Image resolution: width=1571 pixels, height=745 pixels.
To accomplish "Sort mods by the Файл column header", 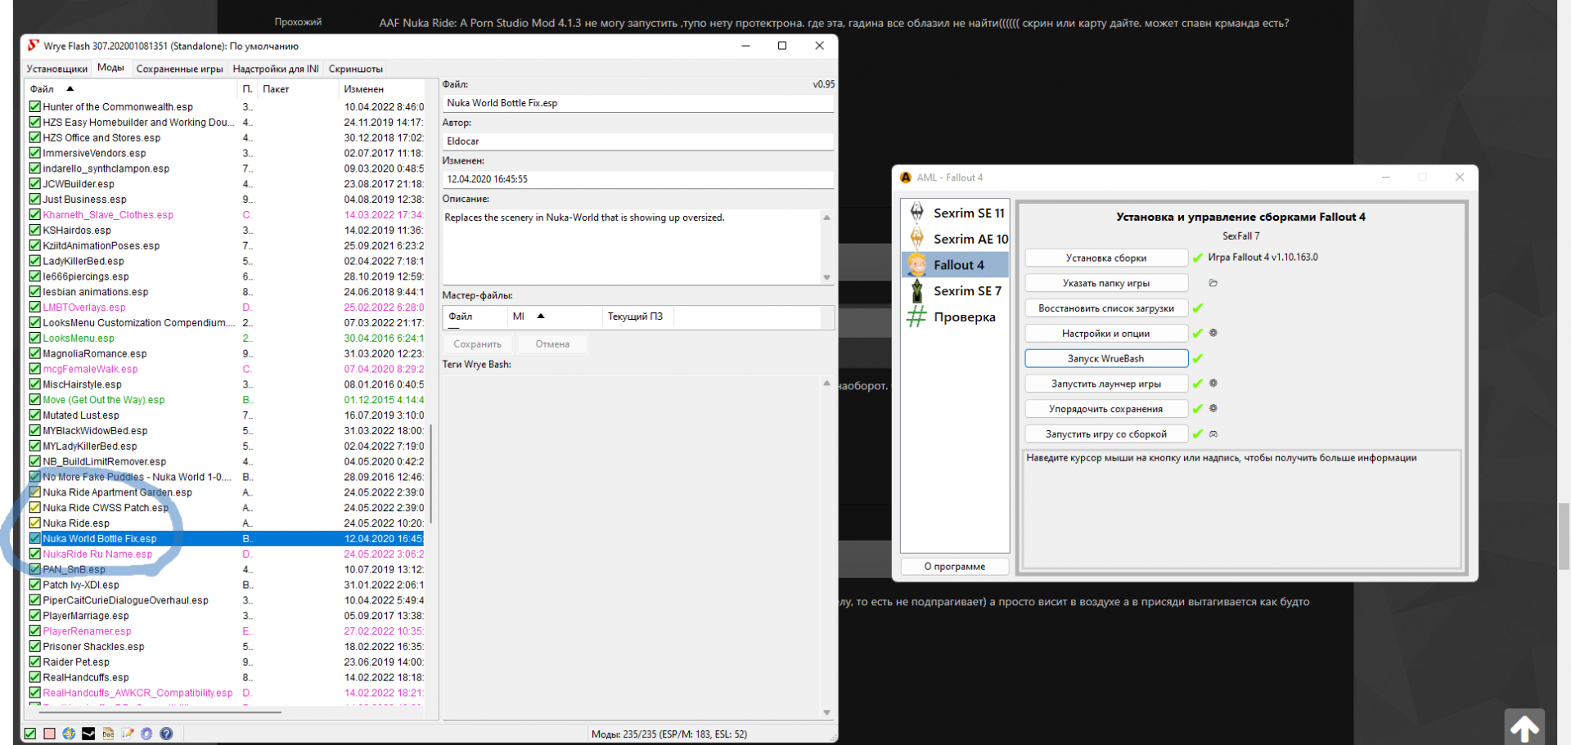I will [x=43, y=89].
